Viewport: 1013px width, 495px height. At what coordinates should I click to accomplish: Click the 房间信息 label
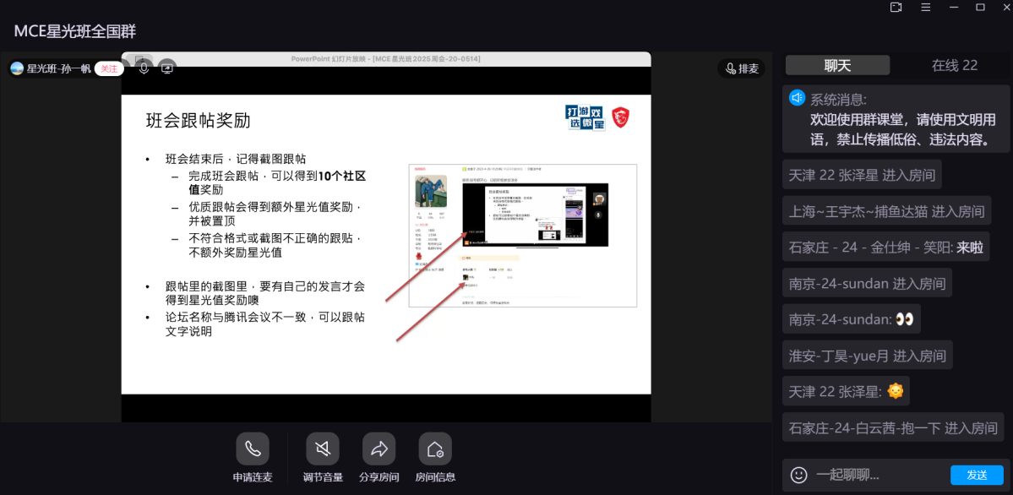click(x=435, y=477)
